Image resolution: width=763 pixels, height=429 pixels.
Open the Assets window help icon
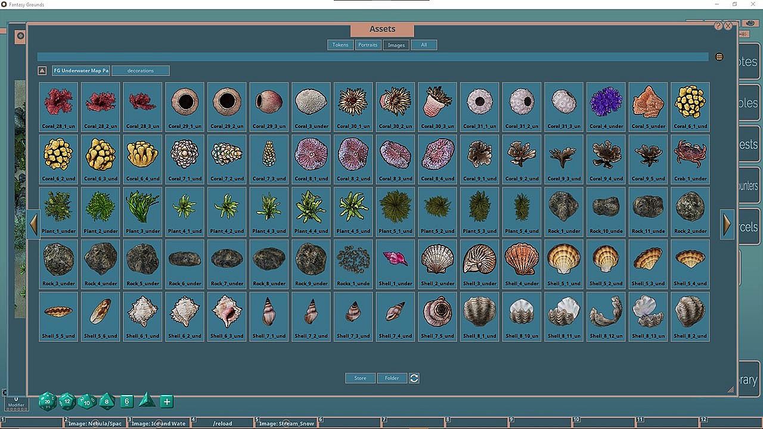(718, 26)
